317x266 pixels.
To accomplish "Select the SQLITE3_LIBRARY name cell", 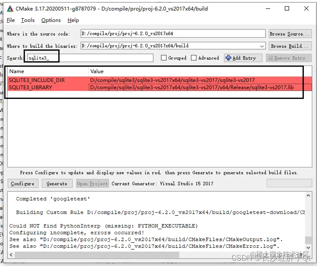I will coord(48,87).
